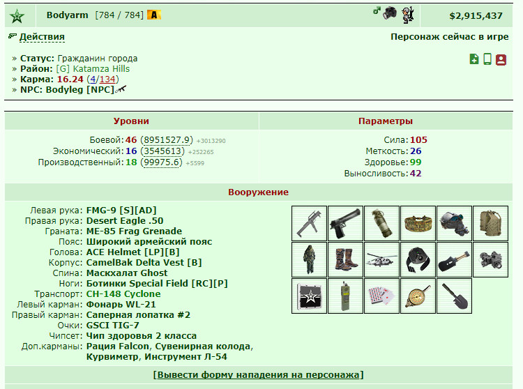Screen dimensions: 523x389
Task: Click the Сувенирная колода item name
Action: (203, 346)
